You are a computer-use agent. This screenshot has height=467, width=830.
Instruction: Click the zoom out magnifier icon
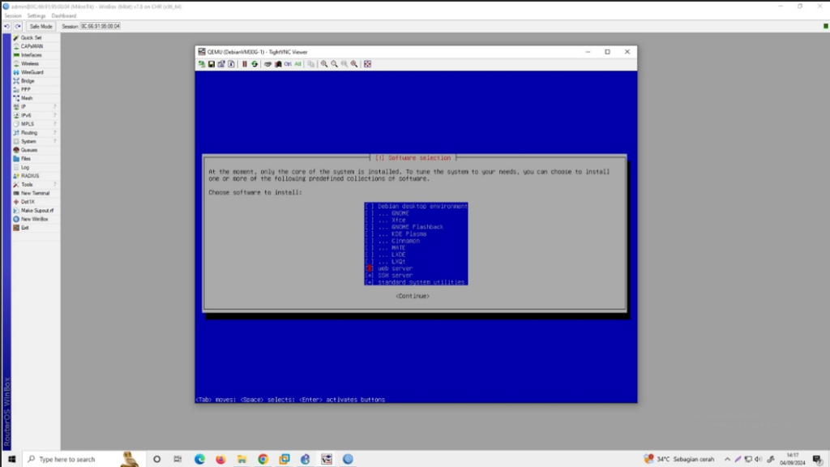tap(335, 64)
